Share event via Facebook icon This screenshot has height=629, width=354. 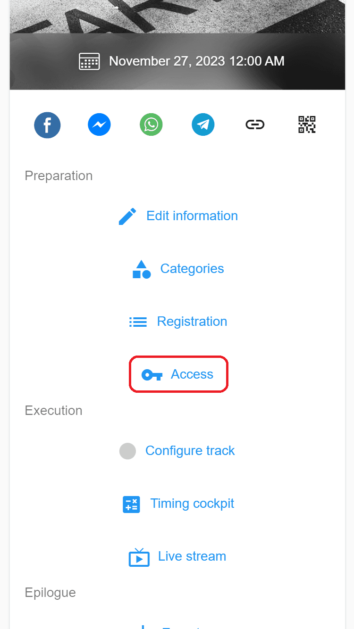click(x=47, y=125)
